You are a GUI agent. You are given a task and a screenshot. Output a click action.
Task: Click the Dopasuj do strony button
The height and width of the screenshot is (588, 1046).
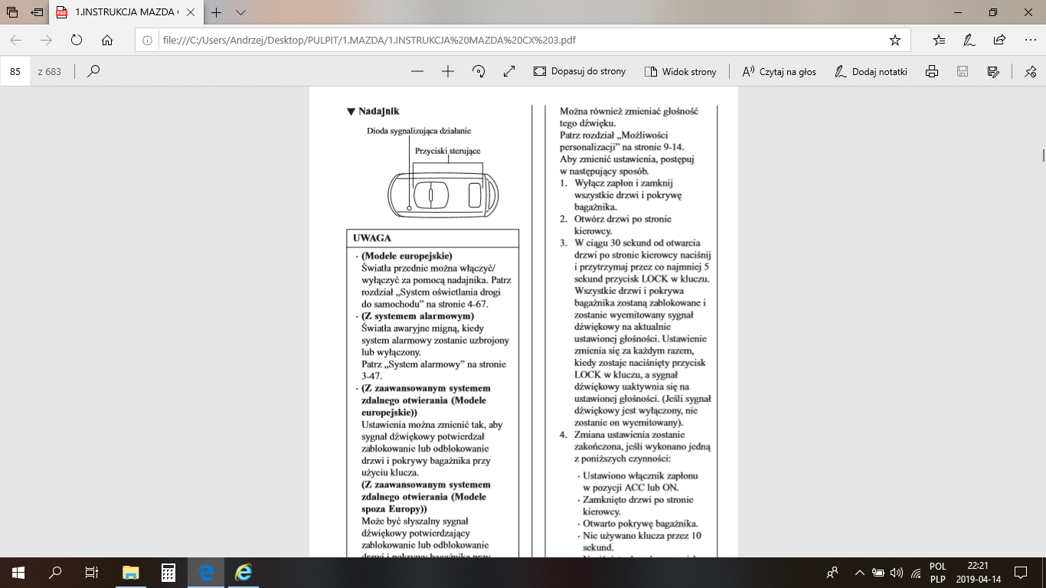click(x=580, y=71)
